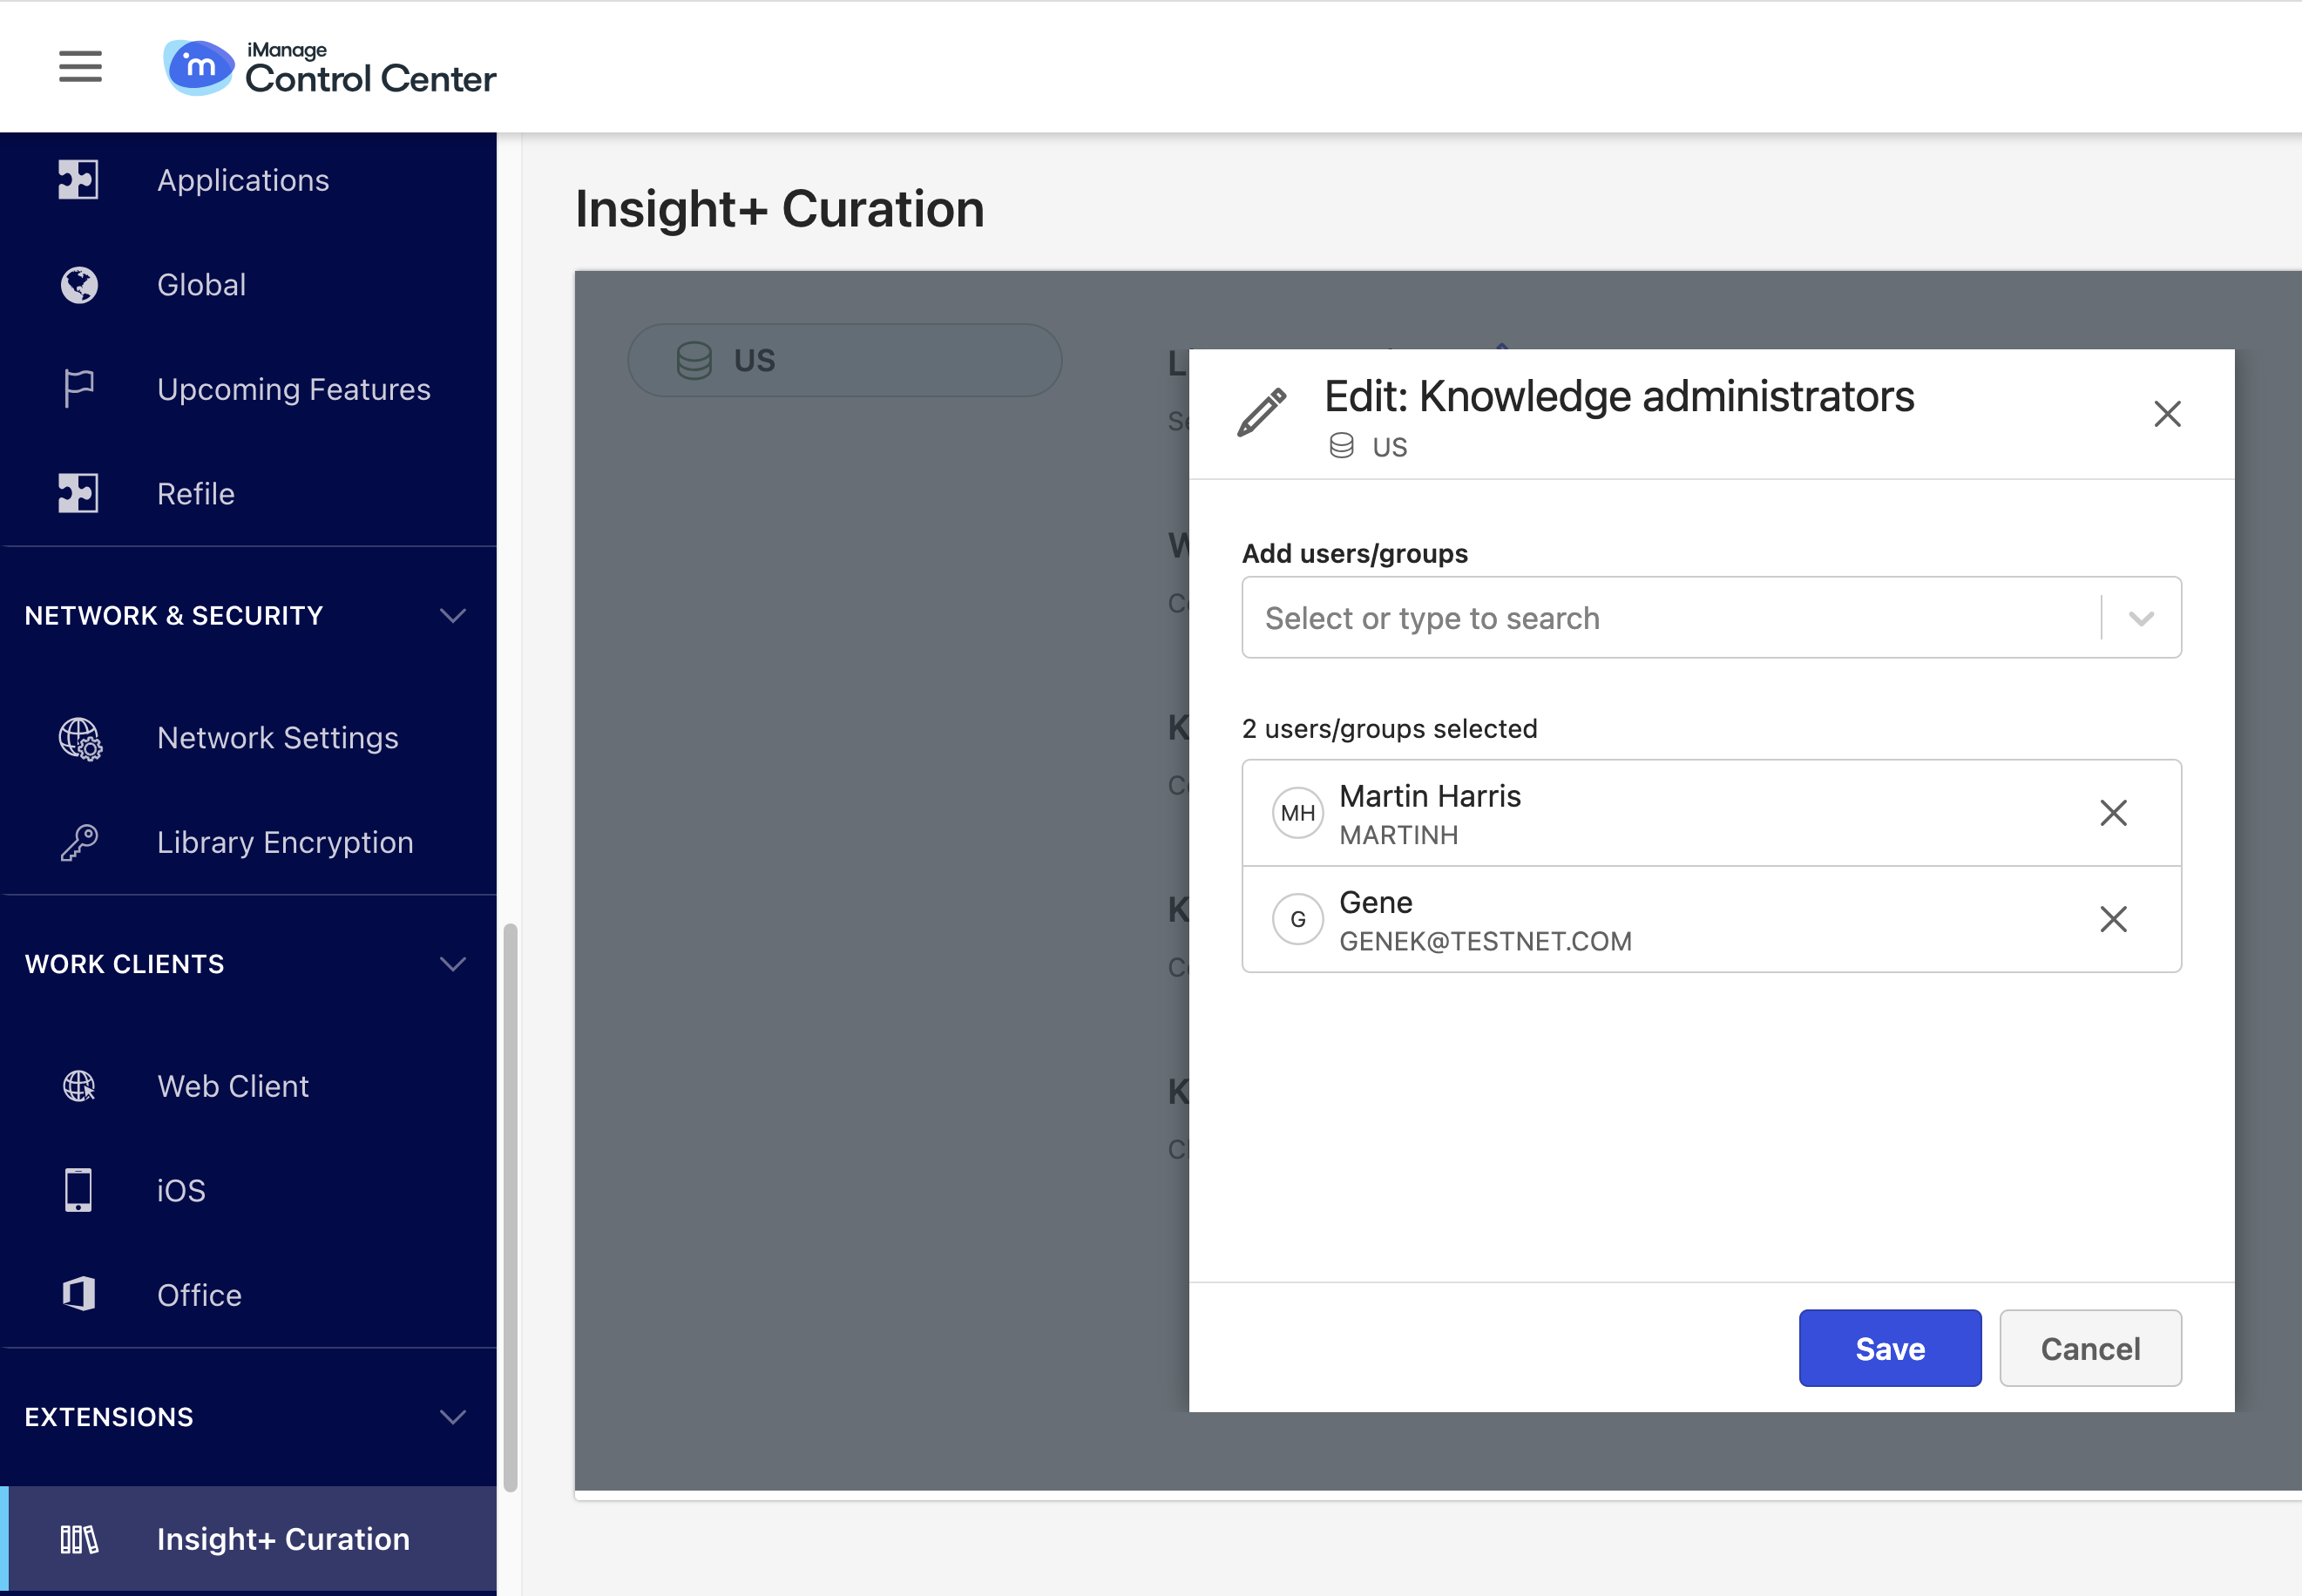This screenshot has width=2302, height=1596.
Task: Select Insight+ Curation in sidebar
Action: click(x=283, y=1539)
